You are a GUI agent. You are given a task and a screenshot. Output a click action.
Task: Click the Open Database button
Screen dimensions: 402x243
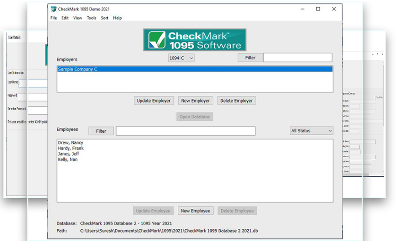[195, 117]
